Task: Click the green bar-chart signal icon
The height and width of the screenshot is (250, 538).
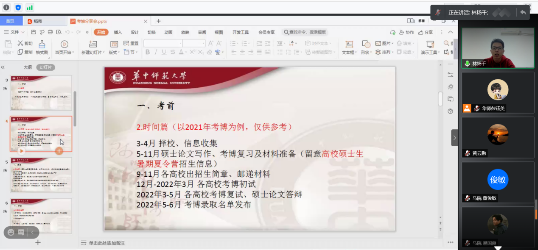Action: point(30,7)
